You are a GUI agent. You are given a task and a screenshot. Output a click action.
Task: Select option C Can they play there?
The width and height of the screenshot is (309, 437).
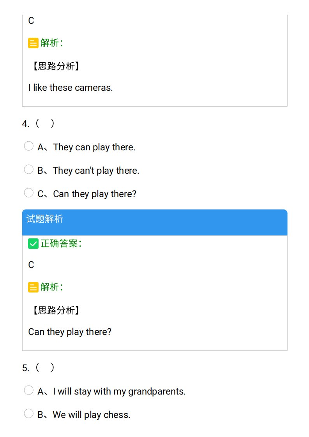pyautogui.click(x=28, y=192)
